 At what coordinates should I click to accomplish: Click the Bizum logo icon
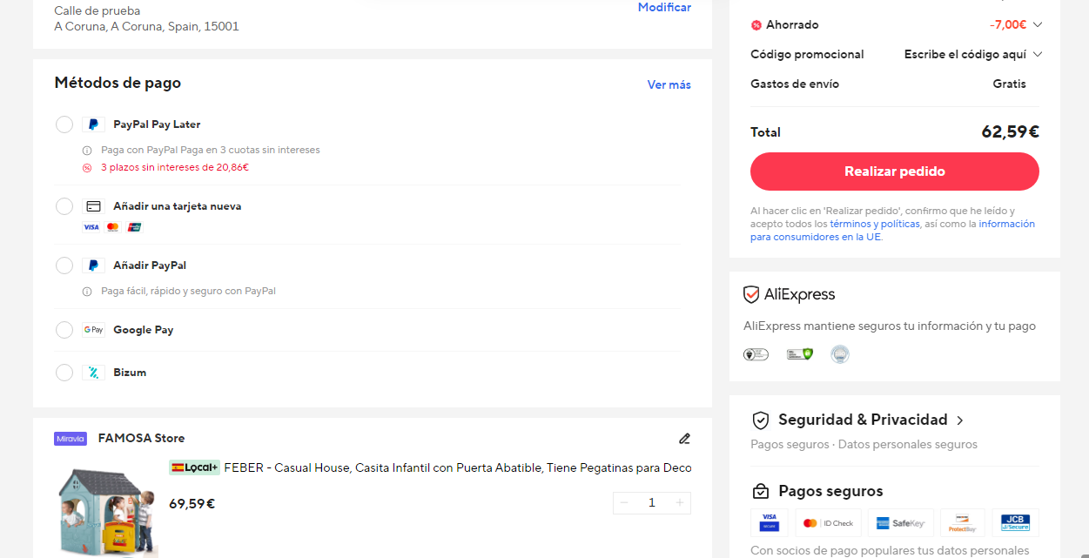click(93, 373)
